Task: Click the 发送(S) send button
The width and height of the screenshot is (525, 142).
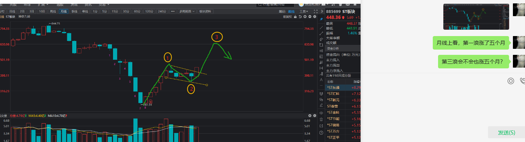Action: [x=506, y=132]
